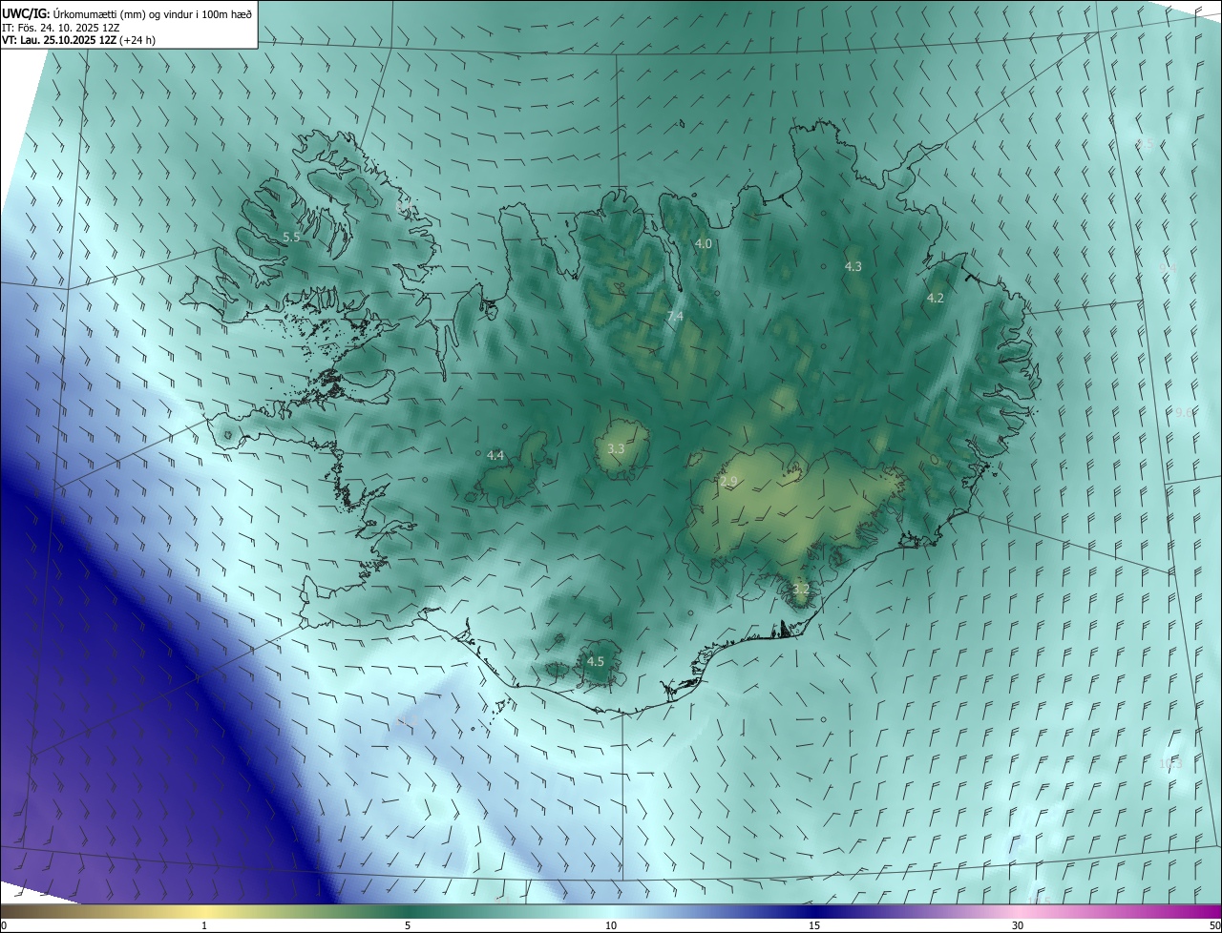Click the 5.5 value label on the Westfjords
This screenshot has width=1222, height=933.
[291, 237]
